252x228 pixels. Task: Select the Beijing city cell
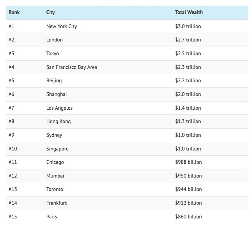[x=54, y=81]
